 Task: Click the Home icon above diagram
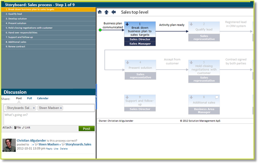pos(100,12)
